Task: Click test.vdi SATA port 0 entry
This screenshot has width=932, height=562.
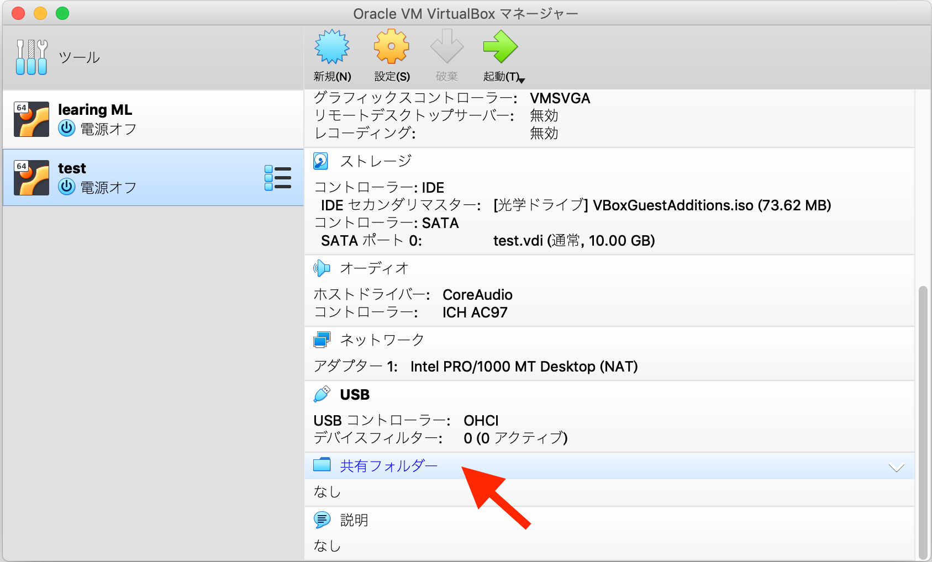Action: click(x=574, y=241)
